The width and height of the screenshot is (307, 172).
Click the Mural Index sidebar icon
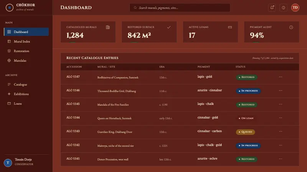click(9, 41)
